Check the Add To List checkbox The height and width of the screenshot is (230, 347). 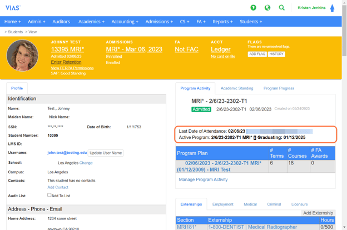point(49,195)
